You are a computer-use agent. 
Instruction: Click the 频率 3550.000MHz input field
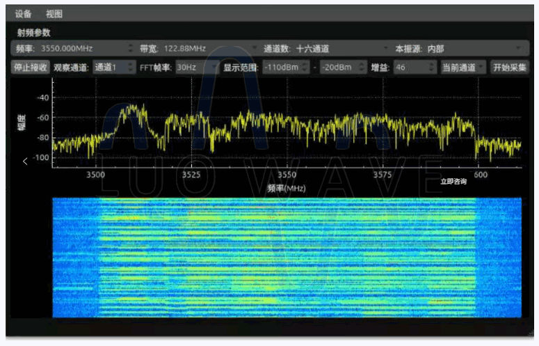pyautogui.click(x=77, y=49)
